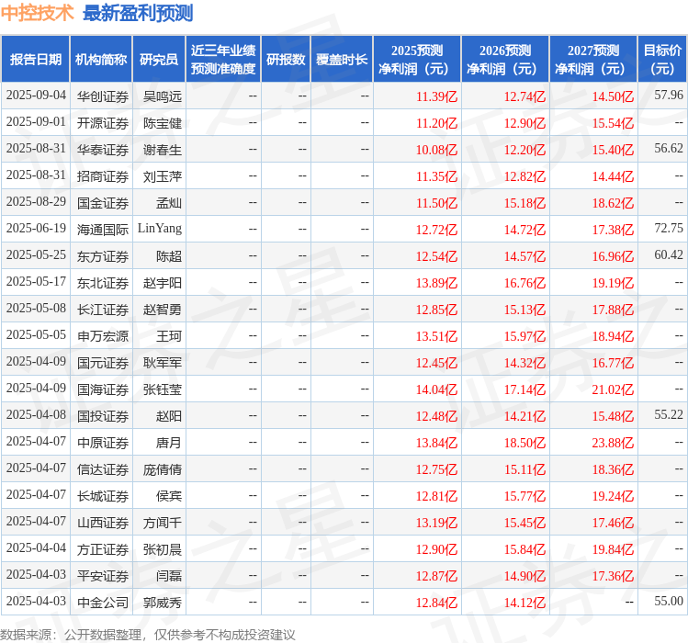Click target price 60.42
This screenshot has height=643, width=688.
669,254
